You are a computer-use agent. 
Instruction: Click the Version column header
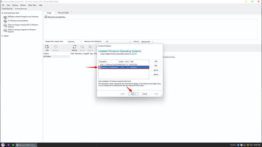[x=121, y=62]
